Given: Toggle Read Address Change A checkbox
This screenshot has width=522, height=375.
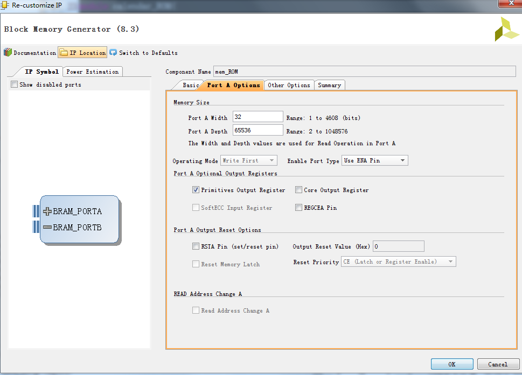Looking at the screenshot, I should 196,310.
